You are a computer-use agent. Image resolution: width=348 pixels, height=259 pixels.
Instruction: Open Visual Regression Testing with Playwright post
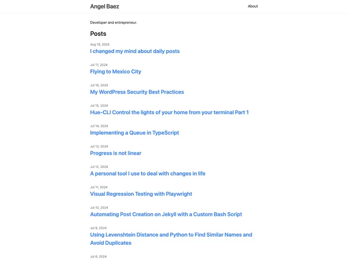(x=141, y=194)
